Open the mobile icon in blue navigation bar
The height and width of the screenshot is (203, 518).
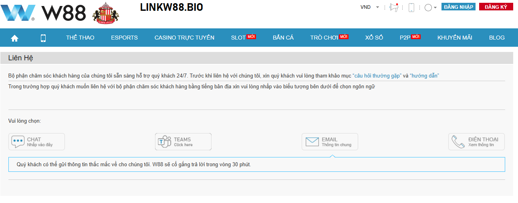pos(43,38)
